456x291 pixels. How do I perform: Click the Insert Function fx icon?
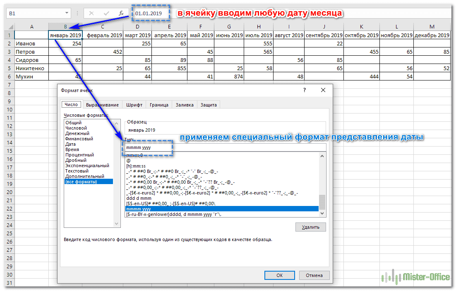[121, 14]
